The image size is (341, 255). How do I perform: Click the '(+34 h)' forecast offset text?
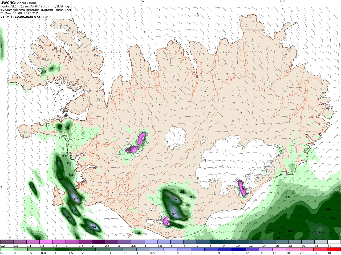47,17
